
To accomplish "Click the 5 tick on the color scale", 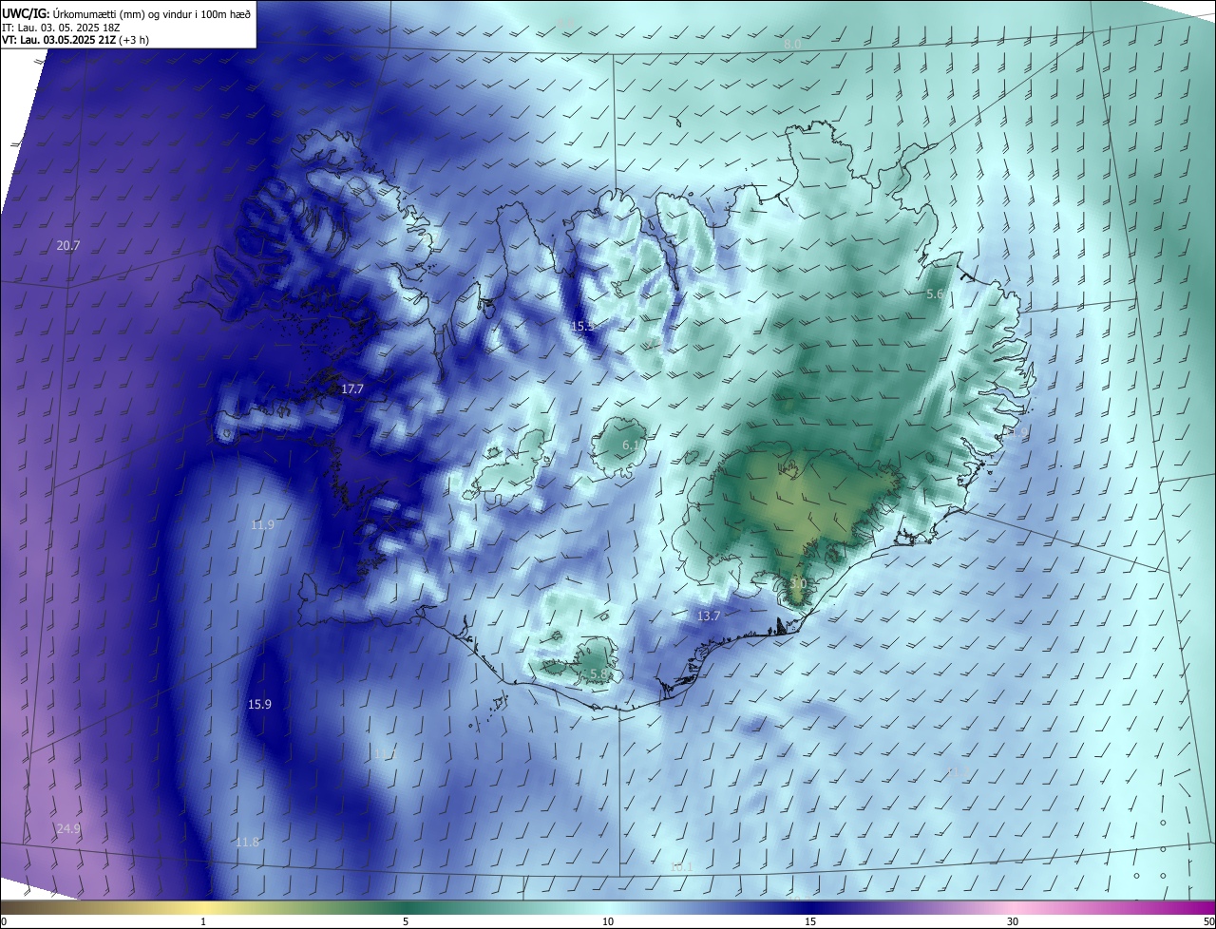I will (x=406, y=922).
